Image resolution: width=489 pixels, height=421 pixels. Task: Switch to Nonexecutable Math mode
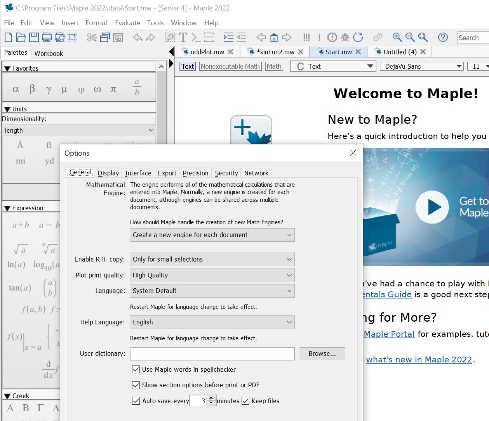230,66
